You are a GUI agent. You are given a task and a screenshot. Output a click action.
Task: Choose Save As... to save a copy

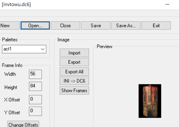(x=126, y=25)
